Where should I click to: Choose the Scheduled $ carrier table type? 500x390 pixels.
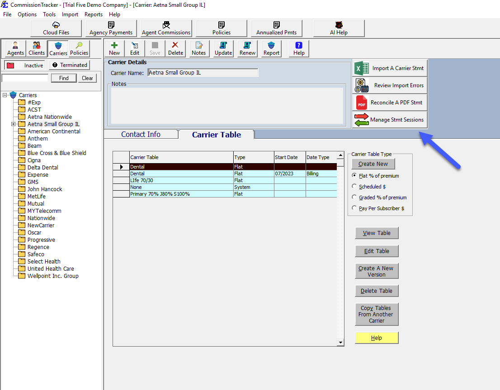(x=354, y=187)
